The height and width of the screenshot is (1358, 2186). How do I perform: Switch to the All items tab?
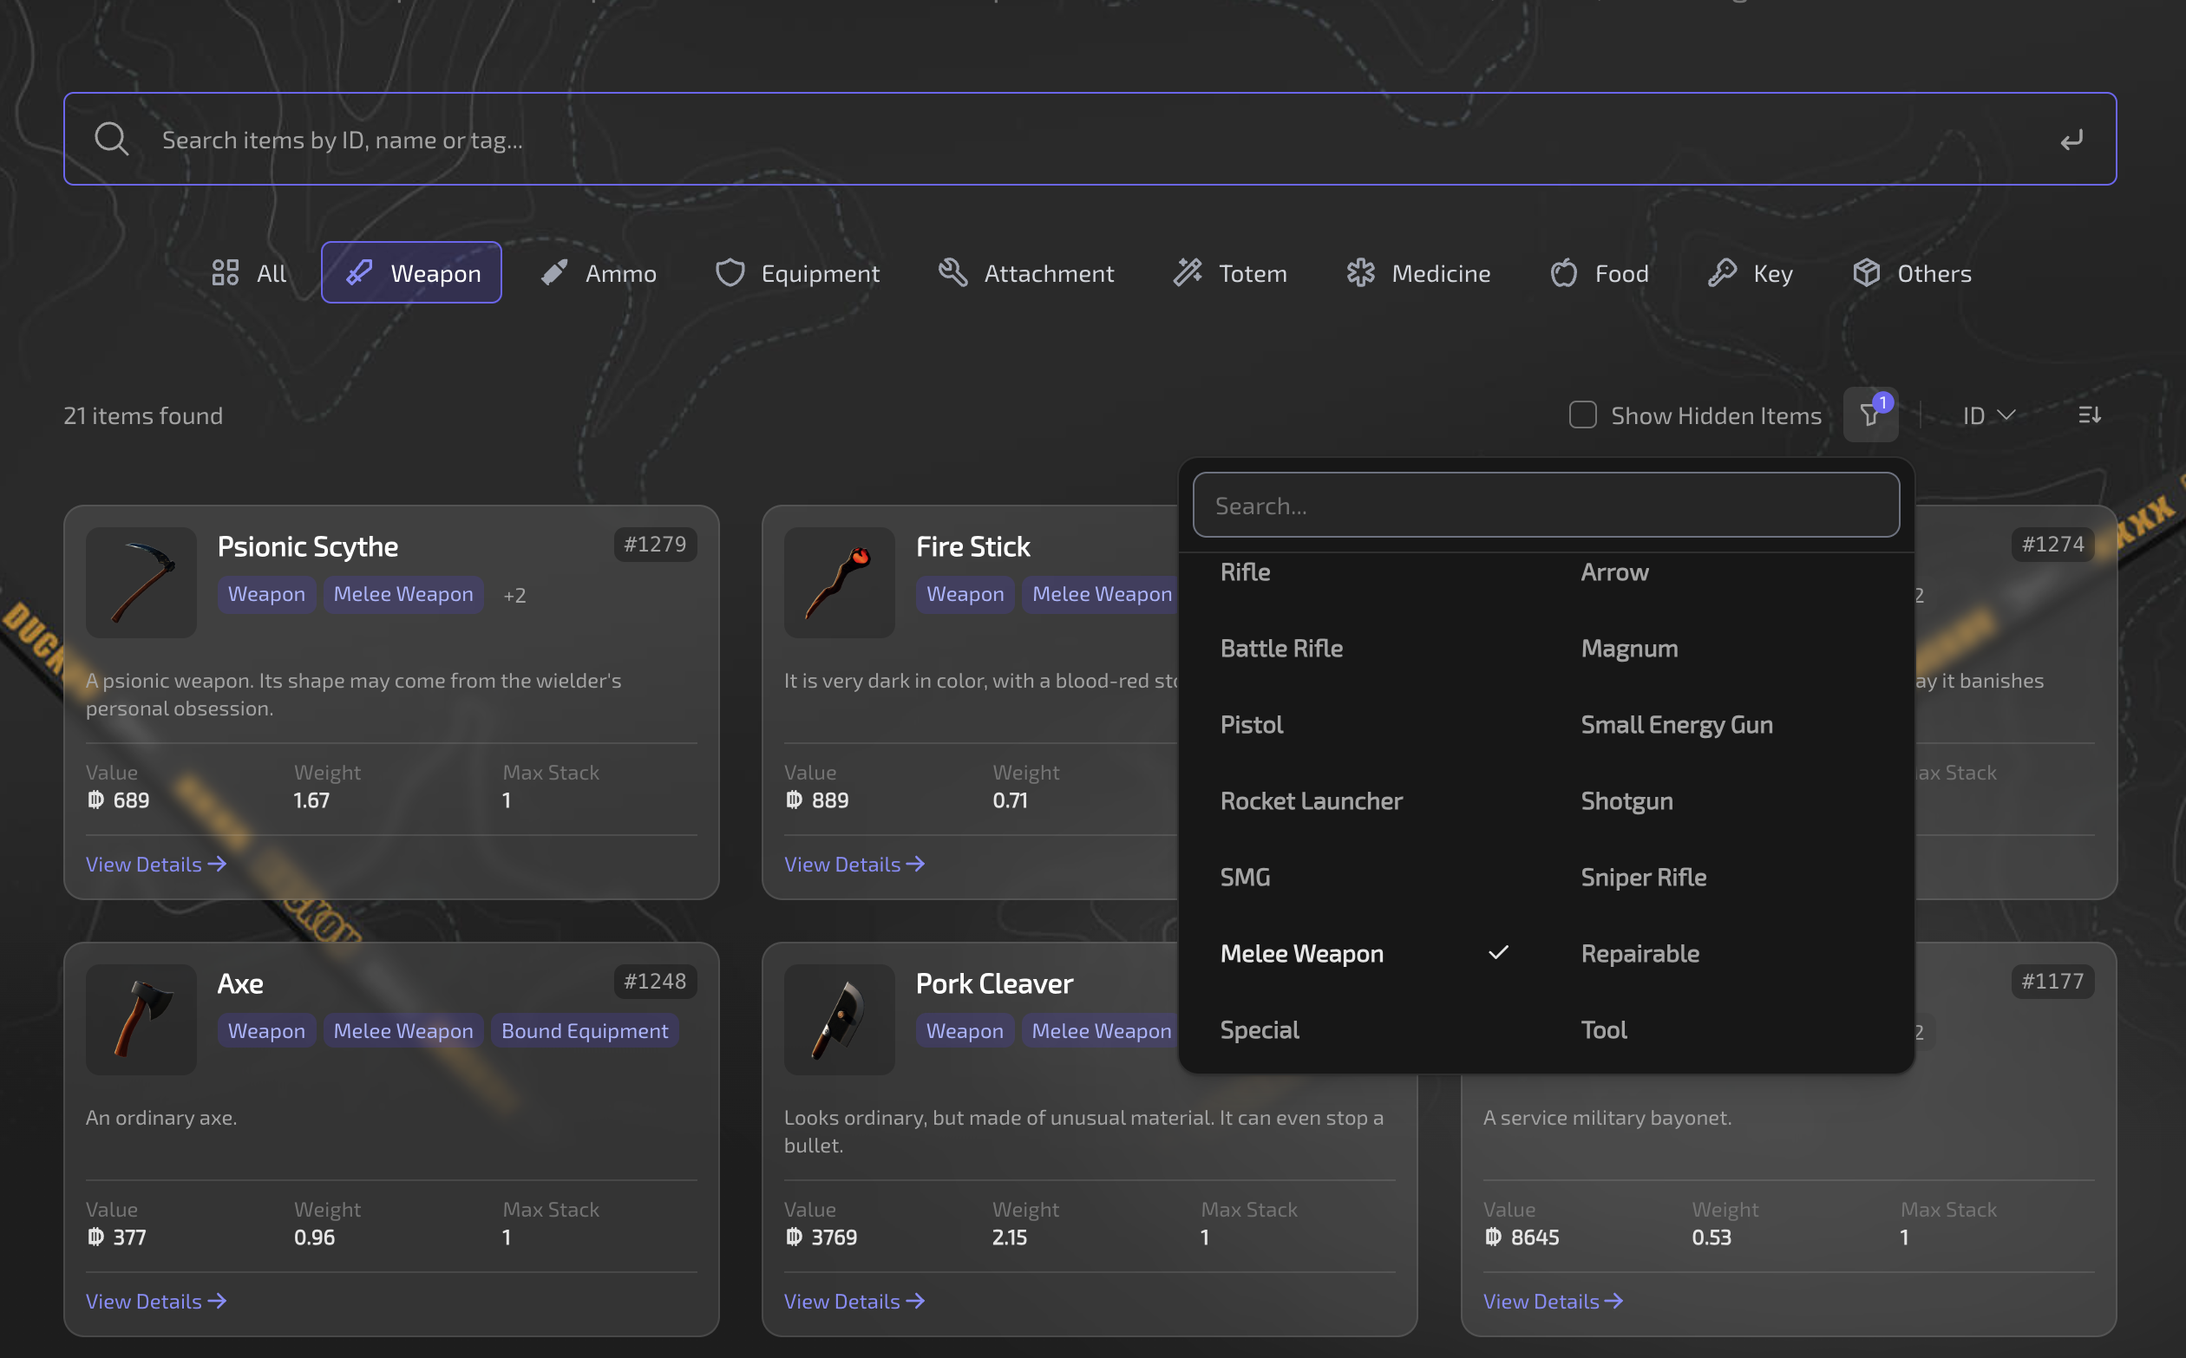(248, 272)
